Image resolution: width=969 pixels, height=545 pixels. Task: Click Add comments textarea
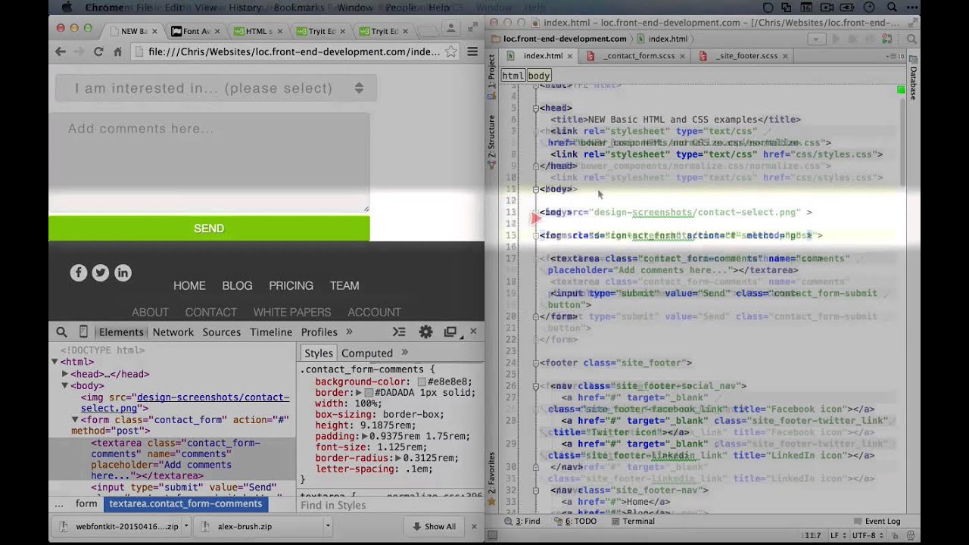209,163
